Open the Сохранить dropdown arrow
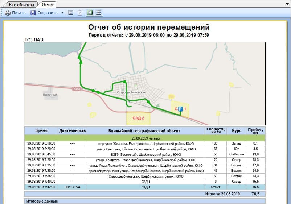 point(62,13)
